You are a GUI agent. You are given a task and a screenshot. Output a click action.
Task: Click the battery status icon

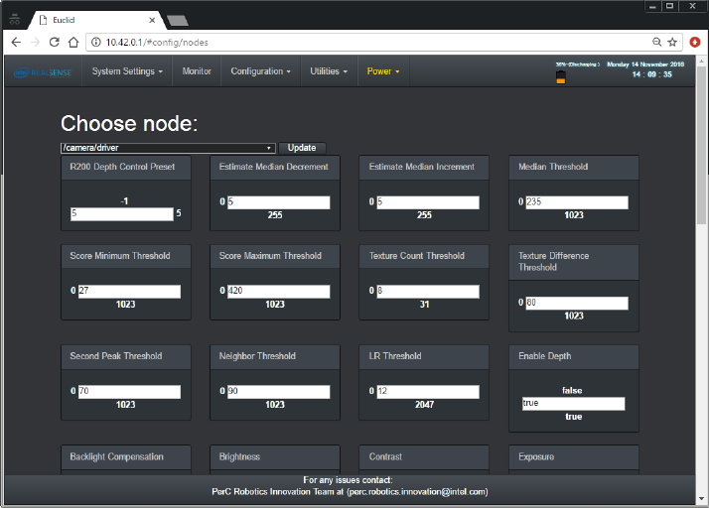[561, 76]
